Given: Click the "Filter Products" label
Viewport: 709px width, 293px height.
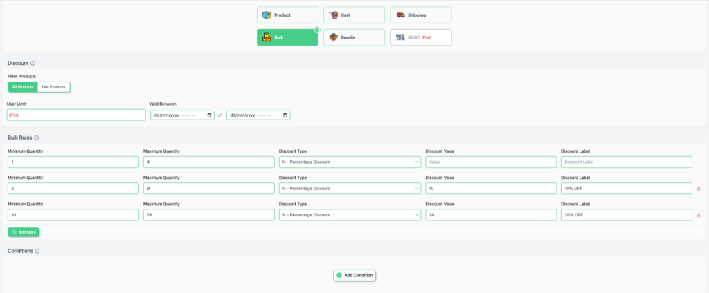Looking at the screenshot, I should [x=22, y=76].
